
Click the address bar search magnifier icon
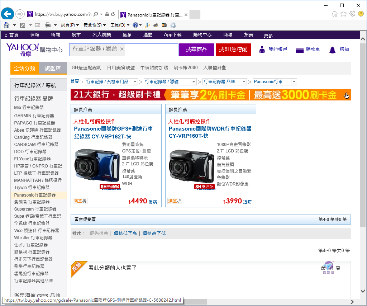pos(95,14)
